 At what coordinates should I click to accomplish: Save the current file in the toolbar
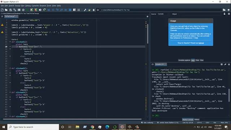tap(10, 10)
